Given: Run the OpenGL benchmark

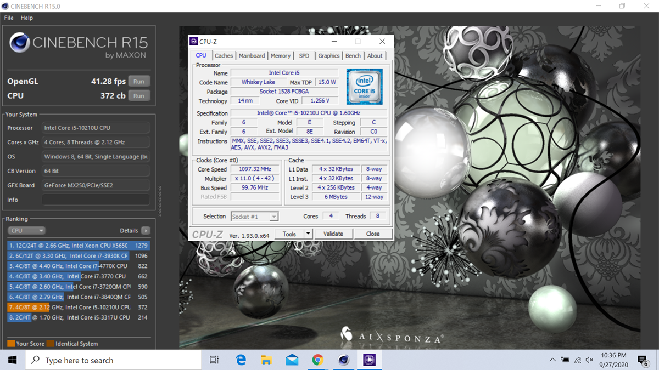Looking at the screenshot, I should click(x=139, y=81).
